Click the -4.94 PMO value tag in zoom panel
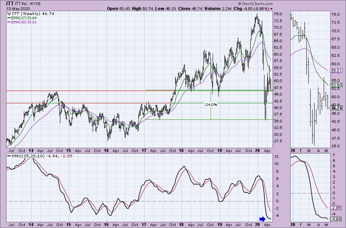 pos(336,219)
